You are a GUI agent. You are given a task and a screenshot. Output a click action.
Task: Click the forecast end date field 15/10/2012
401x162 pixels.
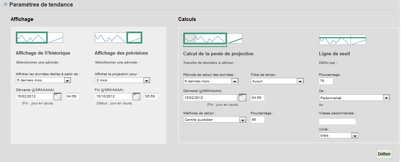click(113, 96)
